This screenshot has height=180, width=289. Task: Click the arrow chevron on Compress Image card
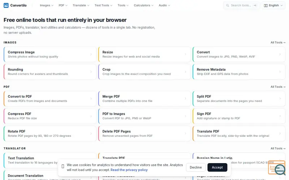point(91,54)
